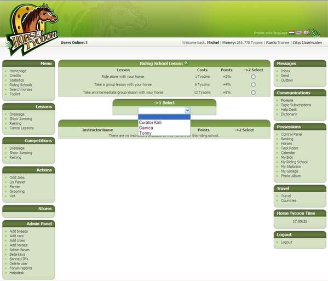Open Search horses link
The width and height of the screenshot is (328, 281).
pos(21,89)
